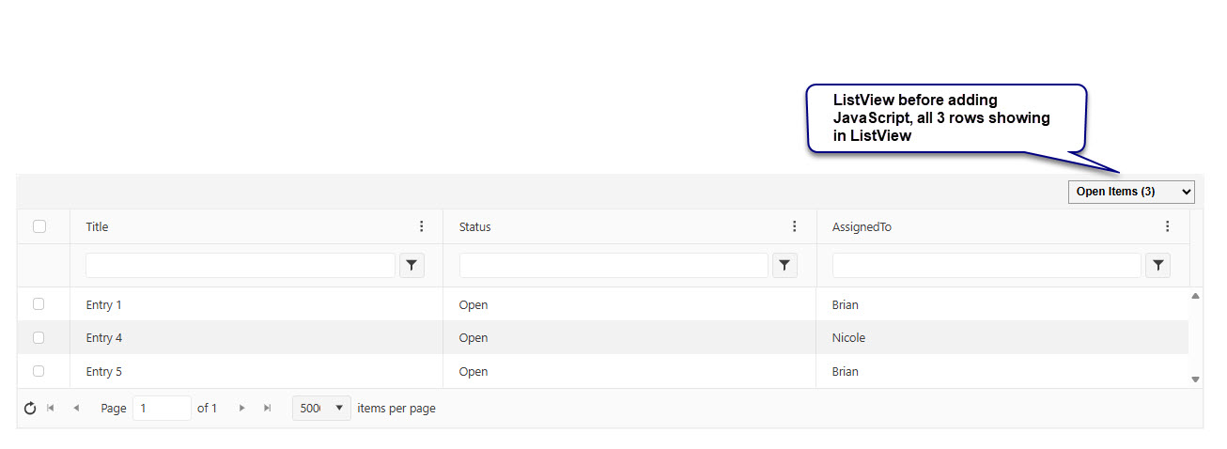Open the Title column options menu

tap(421, 226)
